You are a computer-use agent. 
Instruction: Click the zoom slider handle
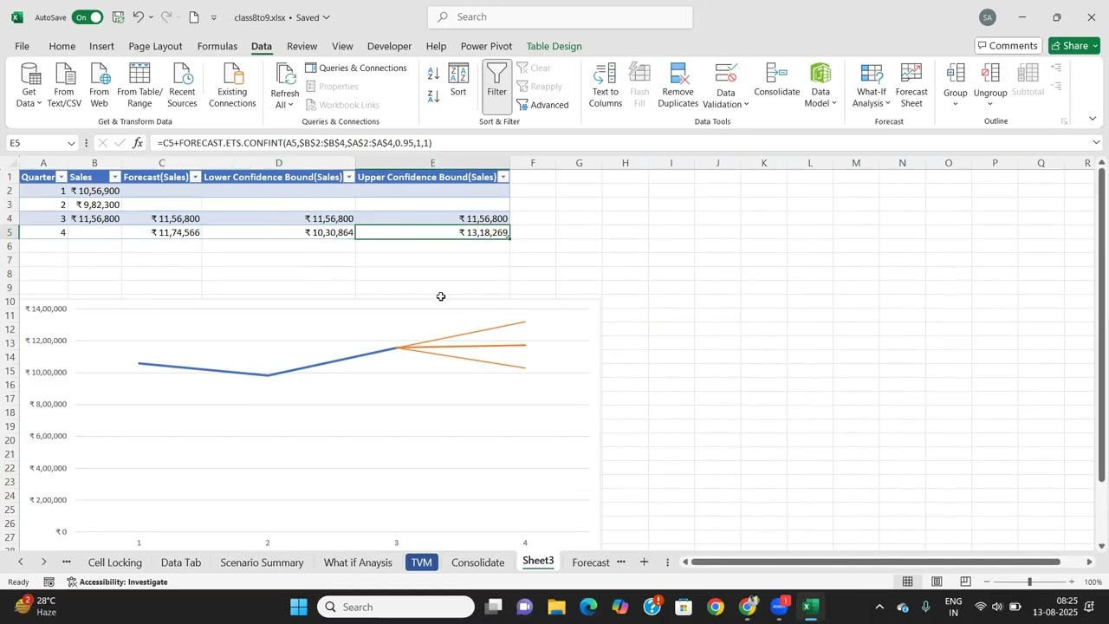pos(1029,582)
